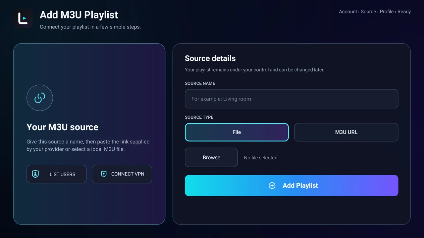This screenshot has height=238, width=424.
Task: Go to Source breadcrumb step
Action: (368, 12)
